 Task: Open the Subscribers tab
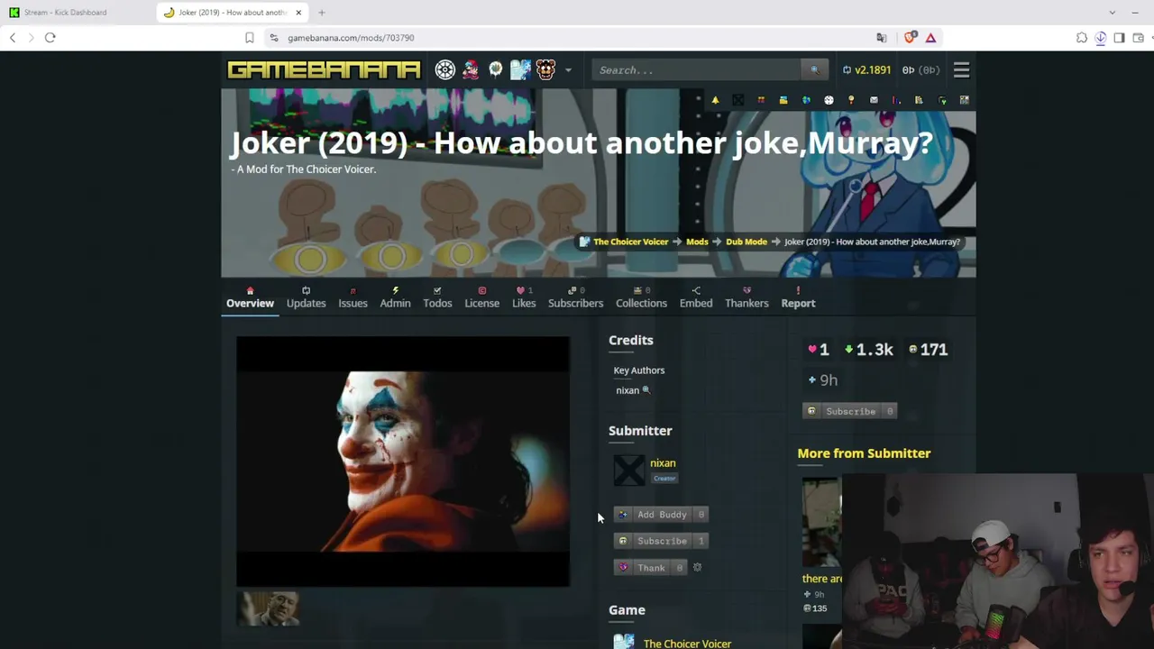click(575, 297)
